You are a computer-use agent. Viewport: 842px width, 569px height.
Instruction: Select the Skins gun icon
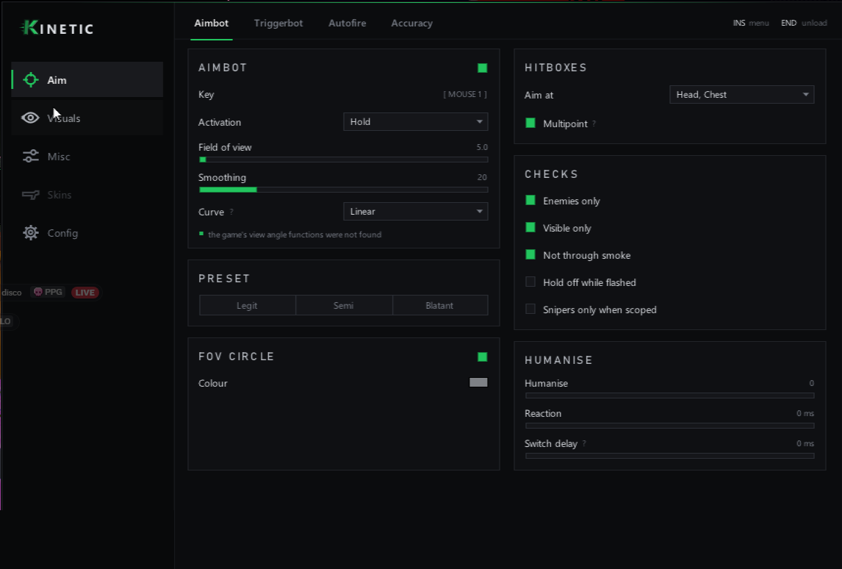31,195
